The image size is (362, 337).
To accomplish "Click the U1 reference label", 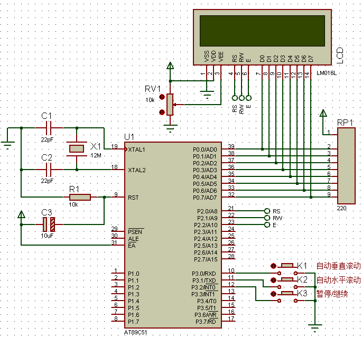I will [x=129, y=137].
